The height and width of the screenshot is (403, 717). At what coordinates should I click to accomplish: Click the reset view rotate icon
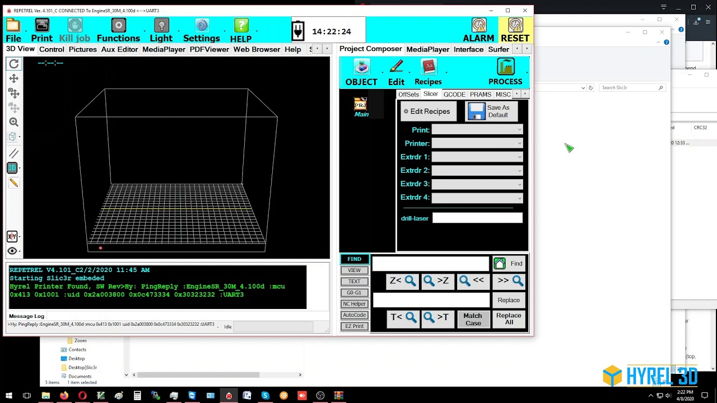point(14,64)
